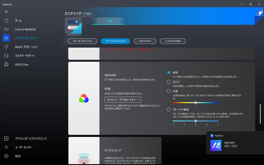Open カスタマイゼーション sidebar item
Viewport: 264px width, 165px height.
pyautogui.click(x=26, y=38)
